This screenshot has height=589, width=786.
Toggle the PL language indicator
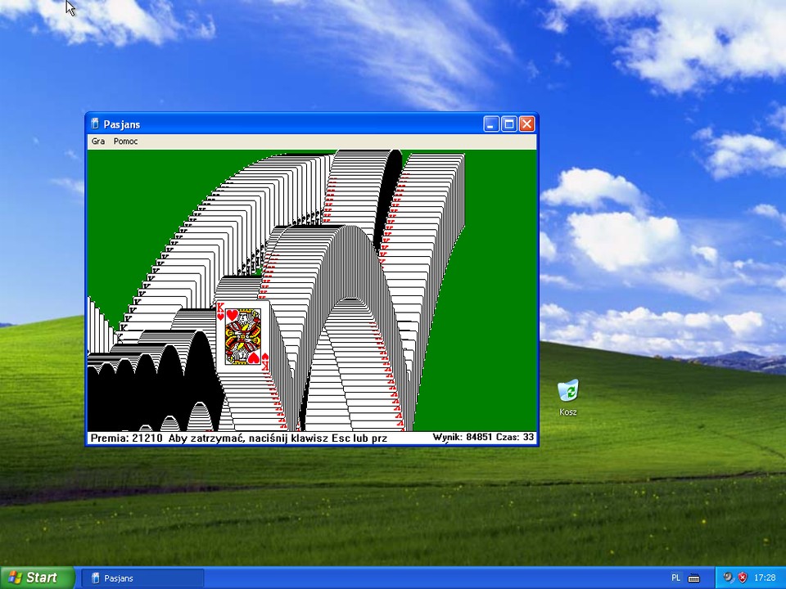[675, 578]
